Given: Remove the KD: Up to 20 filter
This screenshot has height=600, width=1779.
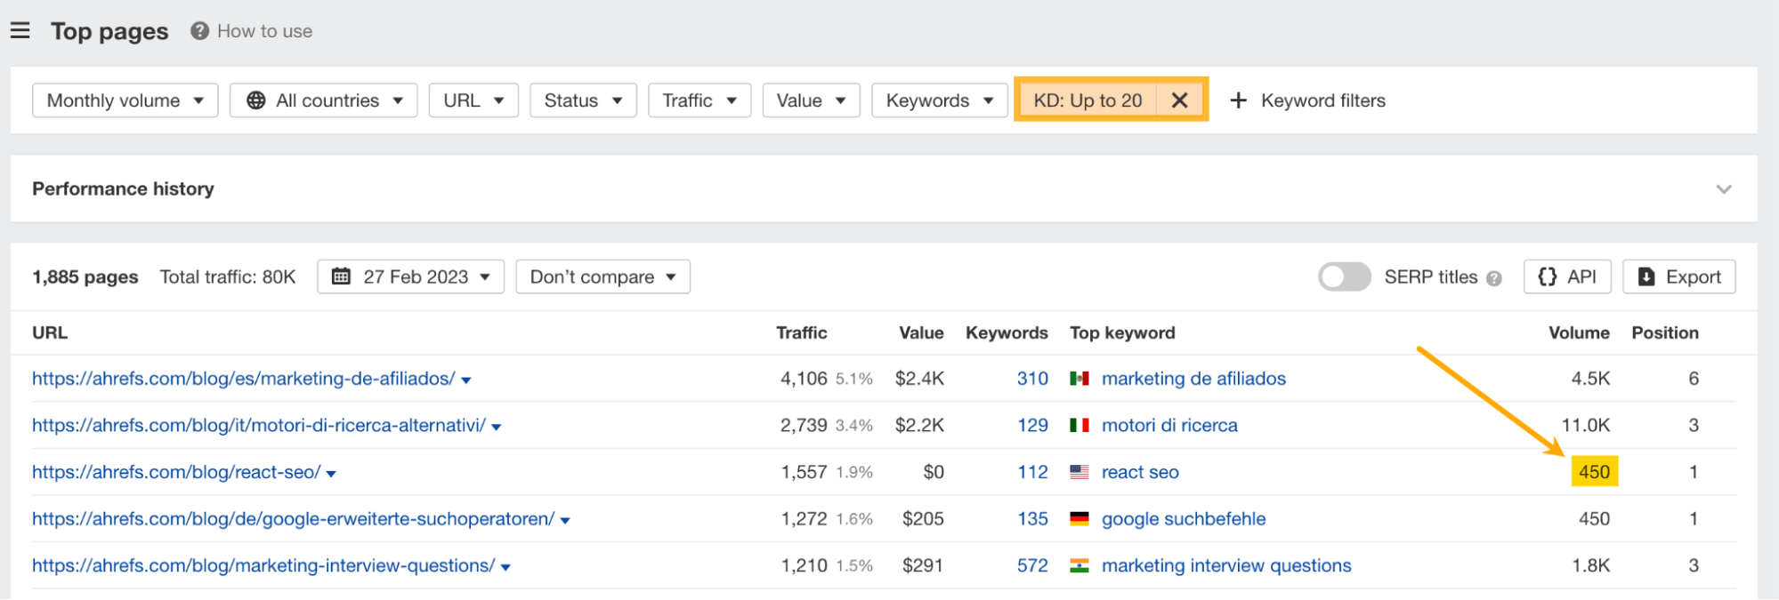Looking at the screenshot, I should click(1179, 100).
